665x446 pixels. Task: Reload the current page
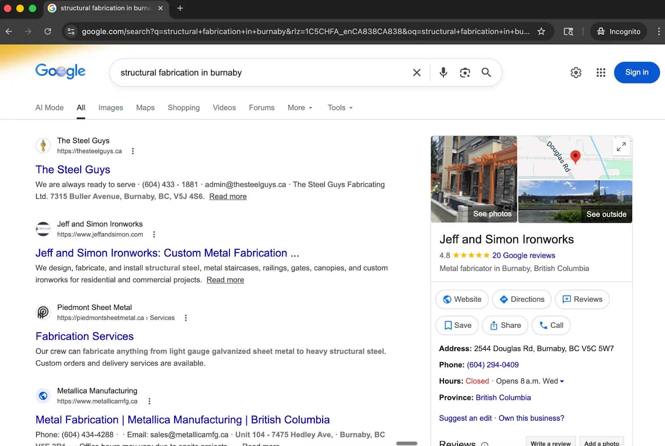click(48, 32)
